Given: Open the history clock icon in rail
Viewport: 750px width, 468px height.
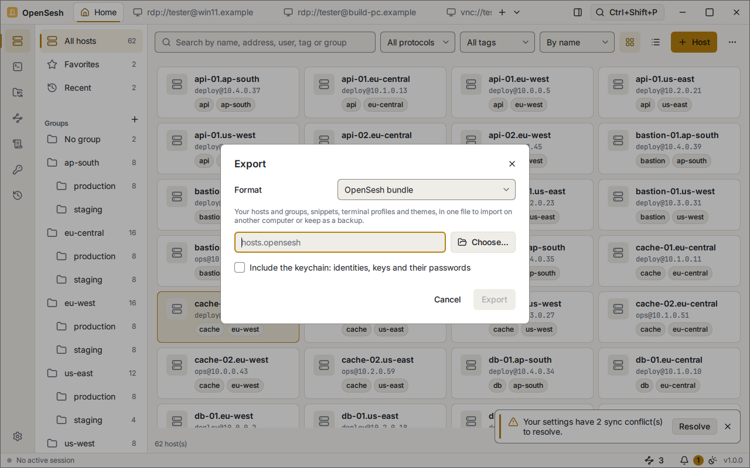Looking at the screenshot, I should click(18, 195).
